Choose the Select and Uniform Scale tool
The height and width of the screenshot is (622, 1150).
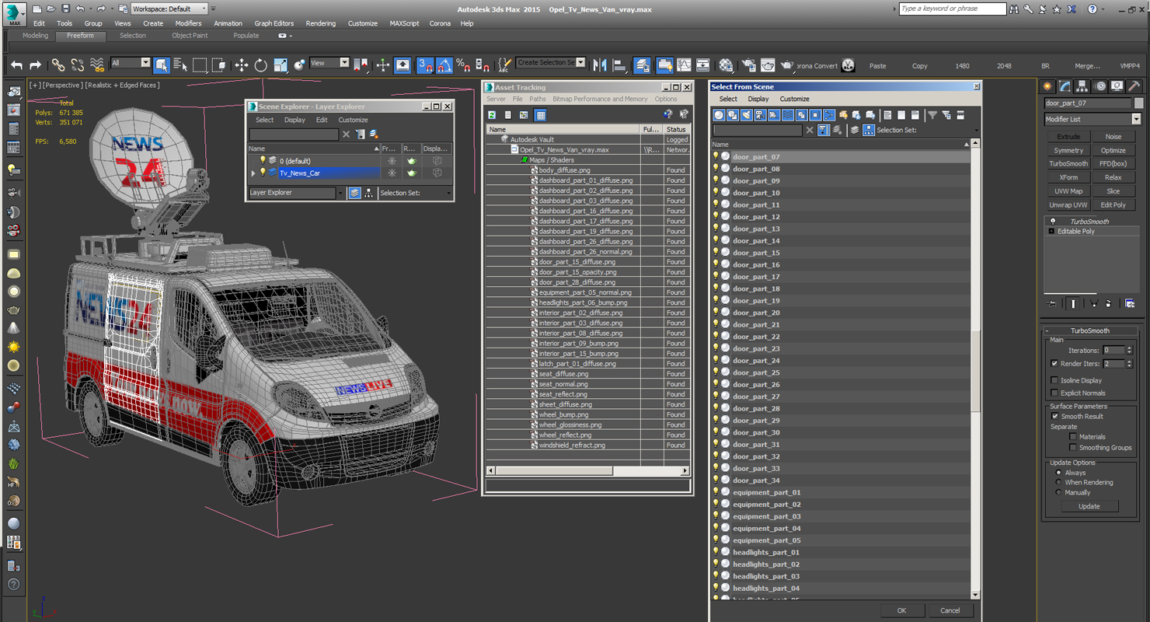click(x=281, y=65)
